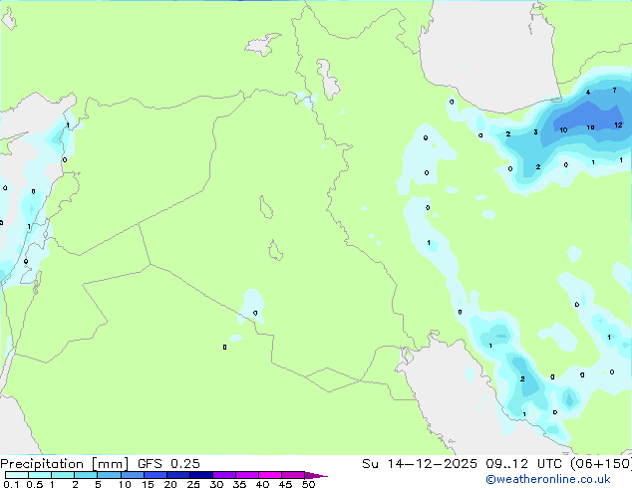Click the "20" legend tick label
Viewport: 632px width, 488px height.
click(170, 484)
